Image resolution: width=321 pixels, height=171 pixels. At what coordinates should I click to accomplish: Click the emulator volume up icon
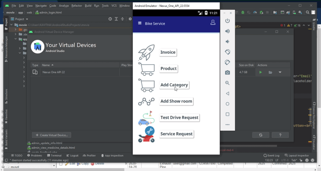(x=227, y=31)
